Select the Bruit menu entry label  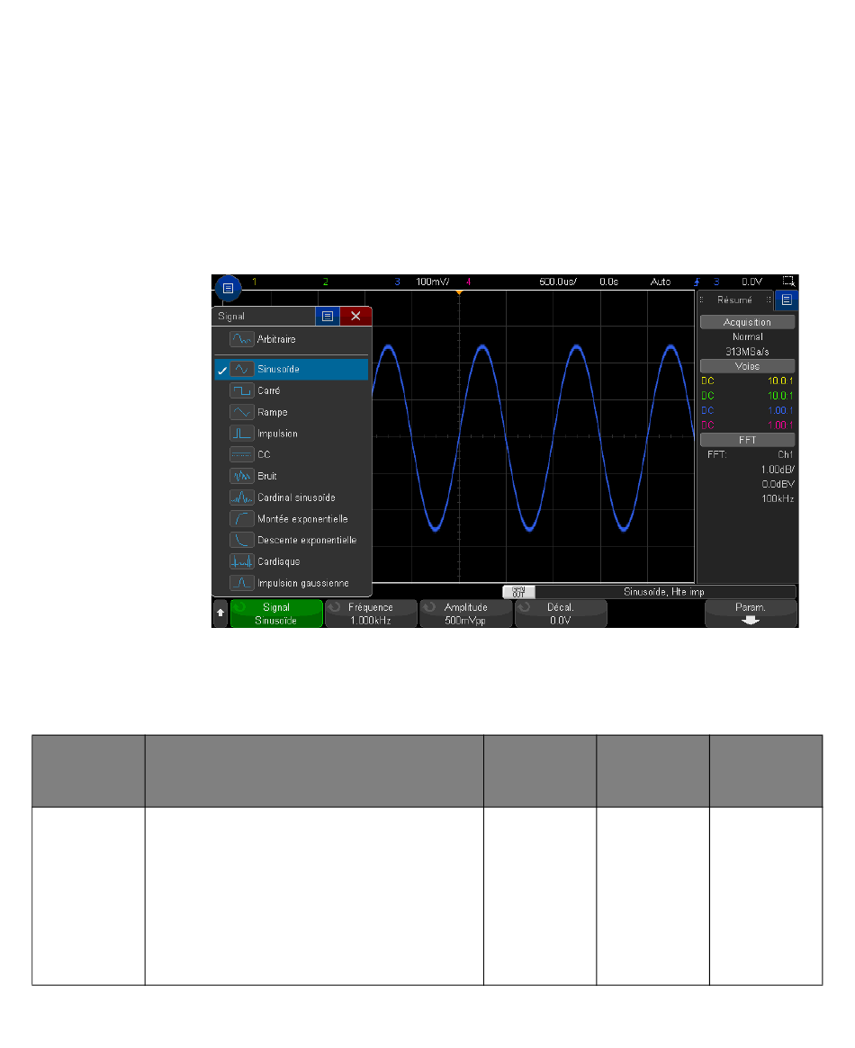tap(266, 476)
